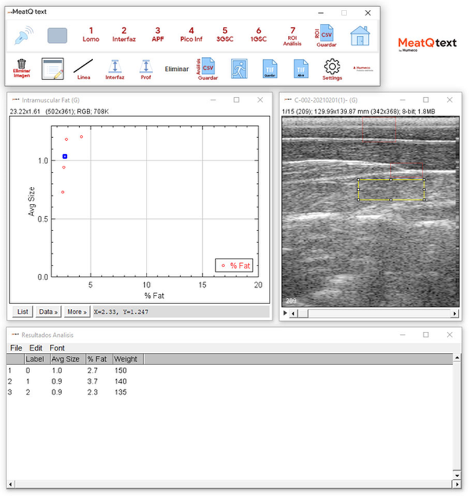Click the Eliminar text button
Image resolution: width=469 pixels, height=497 pixels.
tap(176, 69)
